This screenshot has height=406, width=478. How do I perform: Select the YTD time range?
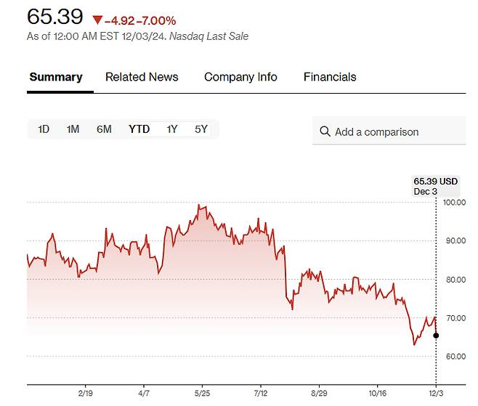[x=139, y=129]
